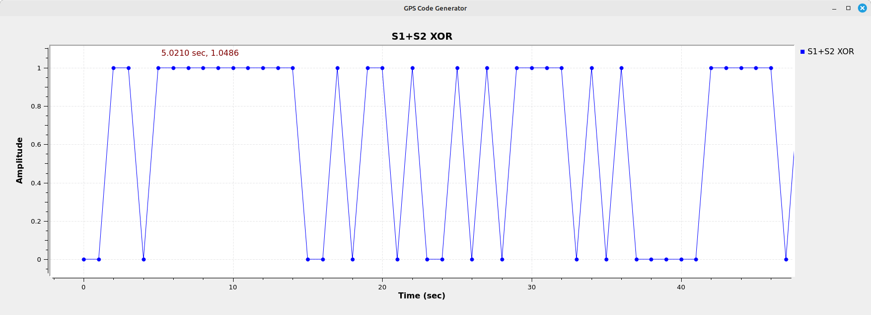871x315 pixels.
Task: Click the cursor readout 5.0210 sec, 1.0486
Action: pos(200,53)
